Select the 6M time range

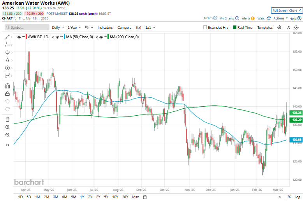[x=64, y=197]
